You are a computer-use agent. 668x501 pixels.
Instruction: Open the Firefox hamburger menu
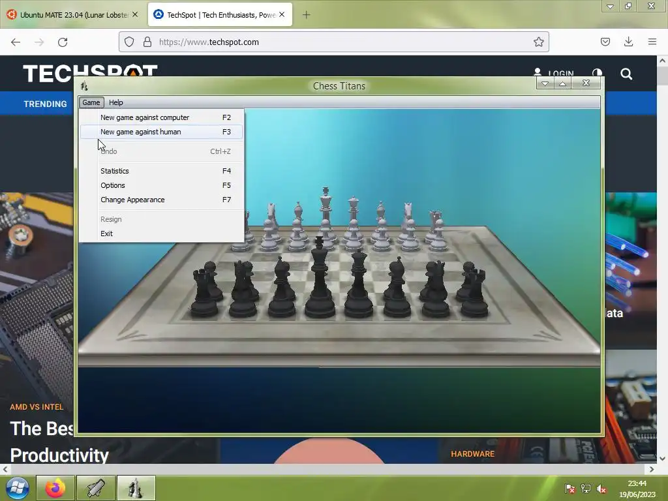click(652, 42)
